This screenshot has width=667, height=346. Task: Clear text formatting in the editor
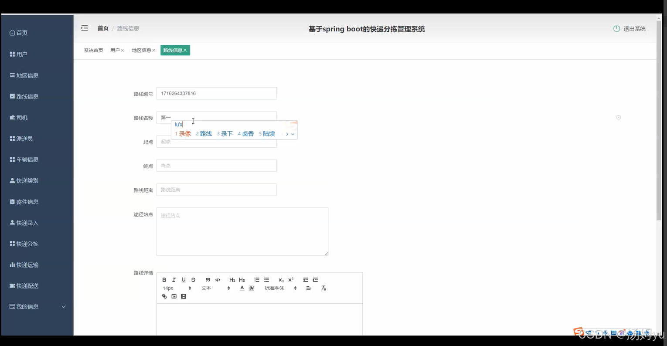click(323, 288)
